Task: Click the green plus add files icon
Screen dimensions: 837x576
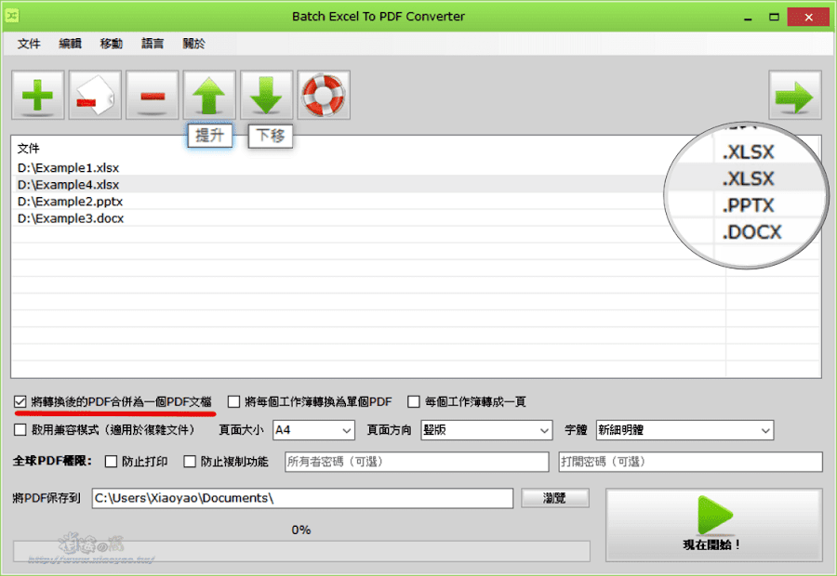Action: tap(38, 95)
